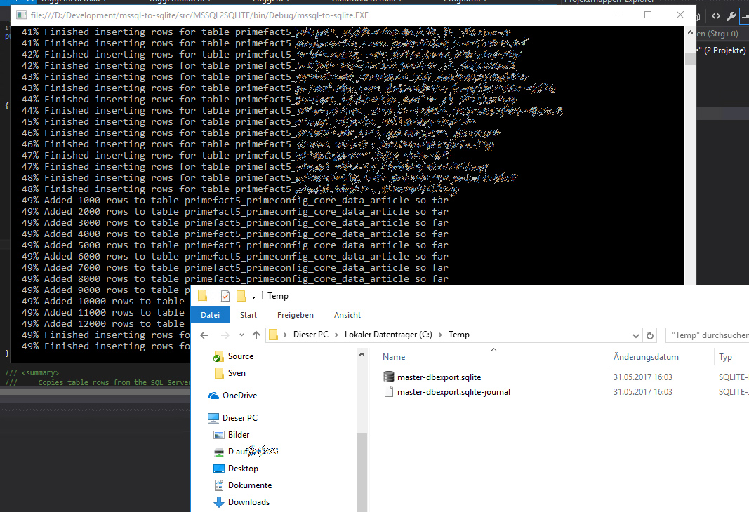
Task: Minimize the mssql-to-sqlite console window
Action: click(616, 15)
